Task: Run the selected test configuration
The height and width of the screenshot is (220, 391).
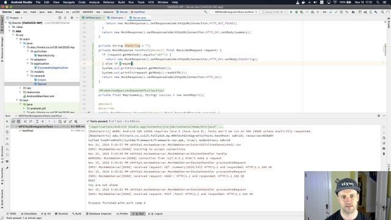Action: click(x=291, y=12)
